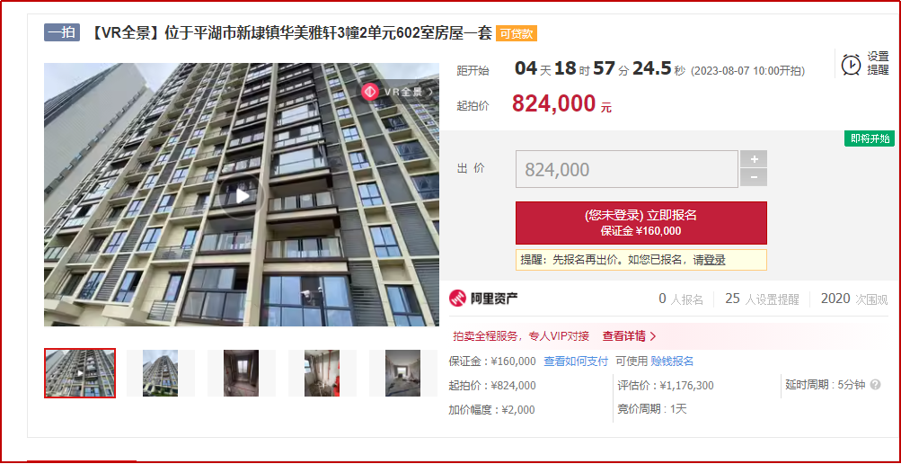Click the 设置提醒 reminder text
The image size is (901, 464).
point(878,63)
